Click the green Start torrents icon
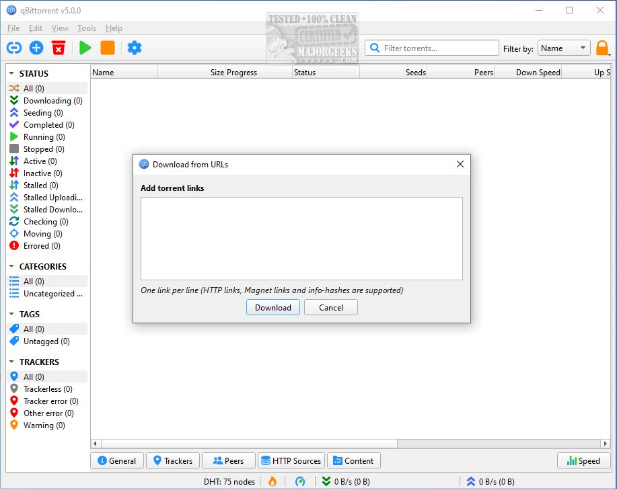 click(85, 48)
